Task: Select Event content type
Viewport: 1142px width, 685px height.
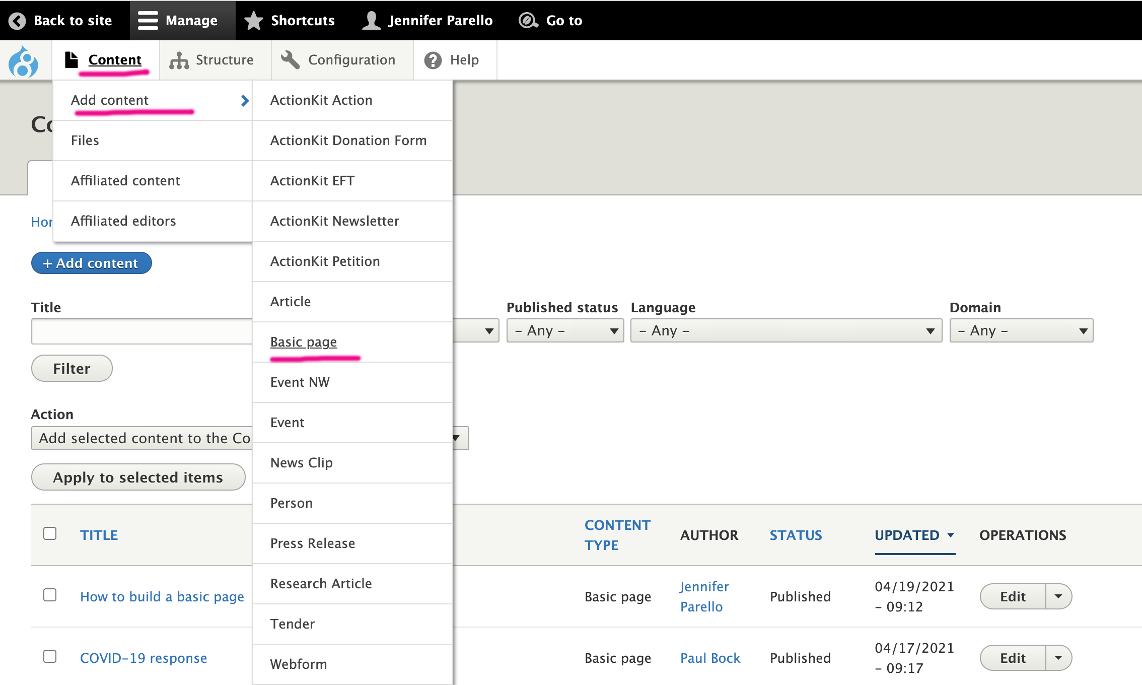Action: (352, 423)
